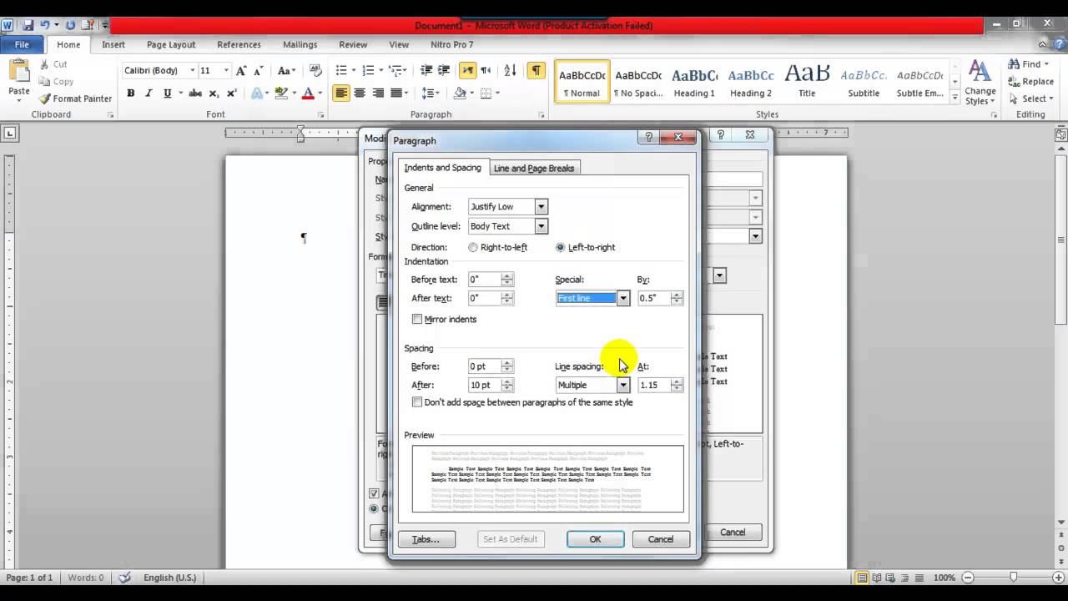
Task: Click Decrease Indent icon
Action: click(426, 71)
